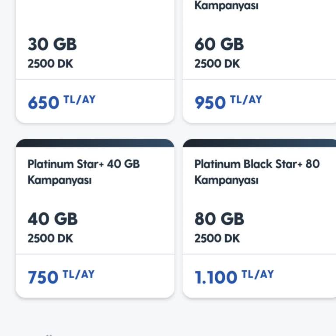This screenshot has width=336, height=336.
Task: Click the 30 GB data amount
Action: [52, 44]
